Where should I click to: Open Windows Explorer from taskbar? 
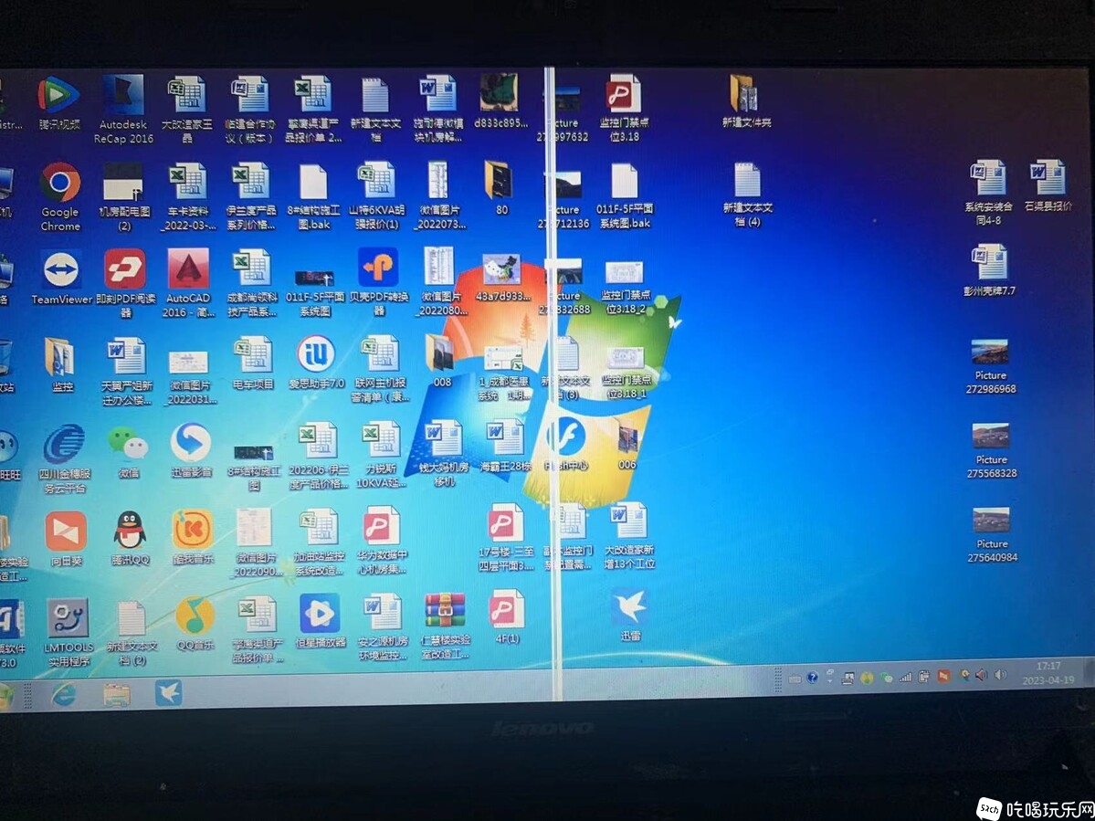point(117,693)
